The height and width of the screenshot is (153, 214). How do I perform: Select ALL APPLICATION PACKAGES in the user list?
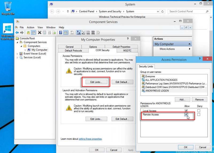[174, 80]
